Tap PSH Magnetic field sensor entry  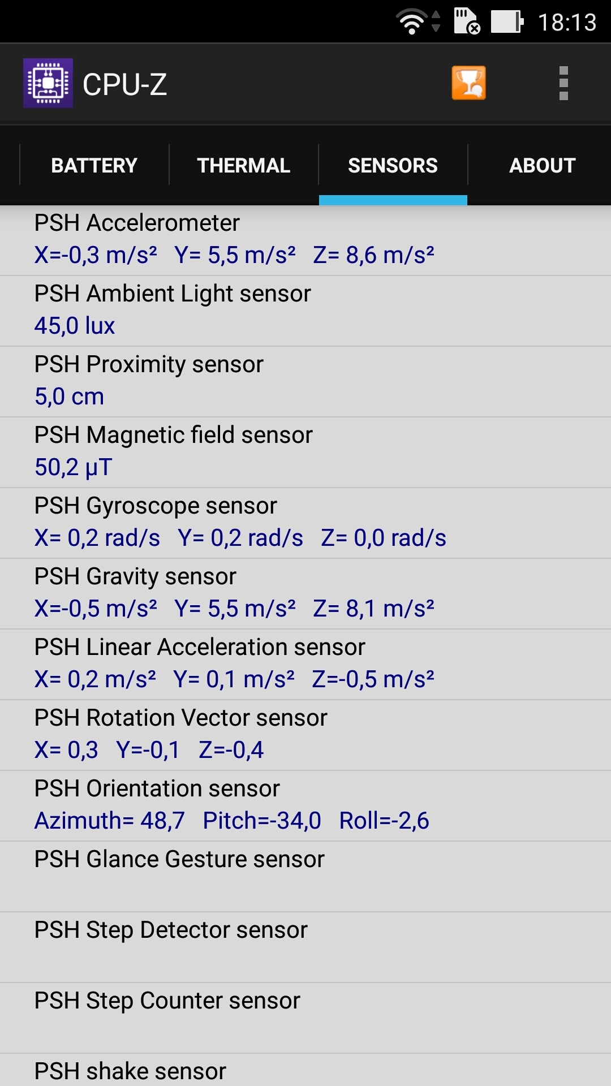pyautogui.click(x=305, y=453)
